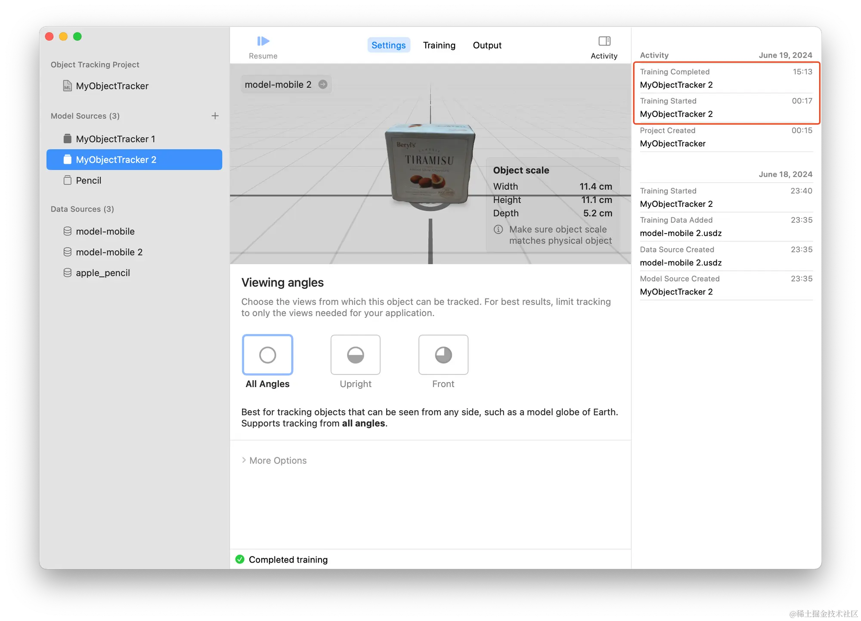Switch to the Settings tab
The height and width of the screenshot is (621, 861).
[x=389, y=45]
